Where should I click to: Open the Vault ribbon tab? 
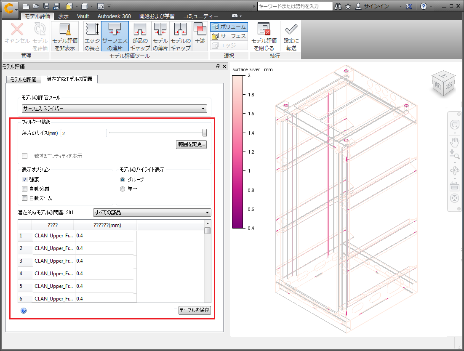coord(83,16)
